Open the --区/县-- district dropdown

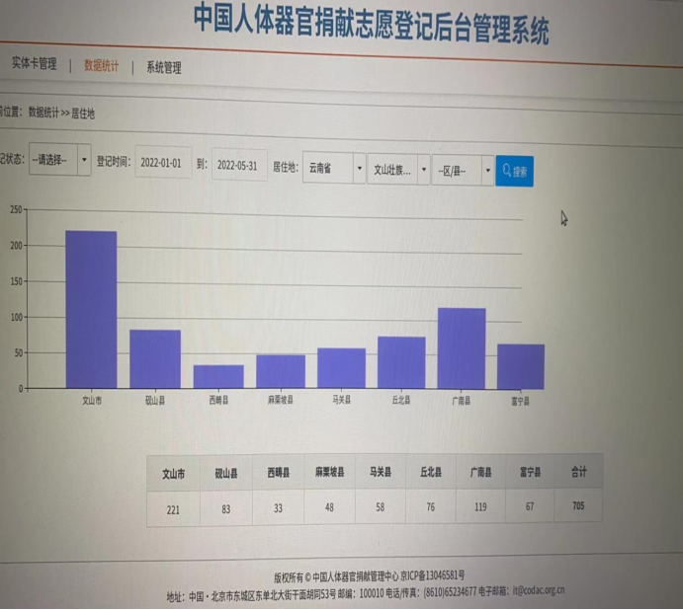click(463, 171)
